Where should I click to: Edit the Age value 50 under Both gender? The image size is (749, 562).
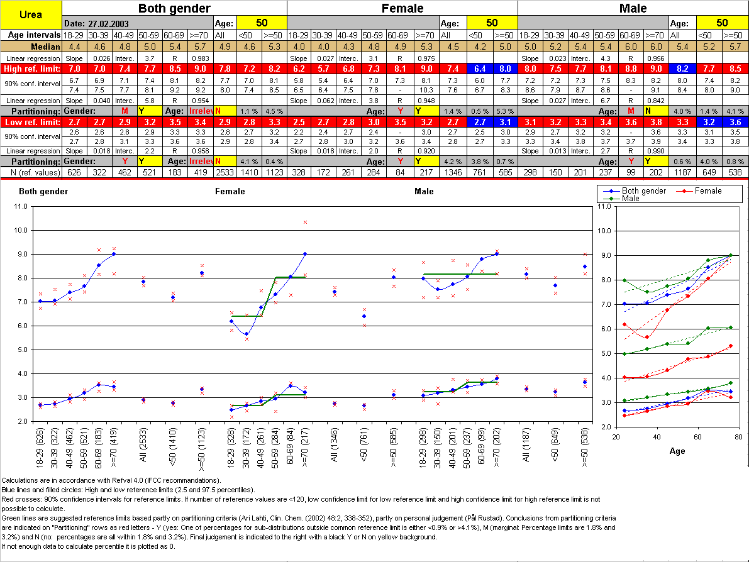[x=262, y=23]
